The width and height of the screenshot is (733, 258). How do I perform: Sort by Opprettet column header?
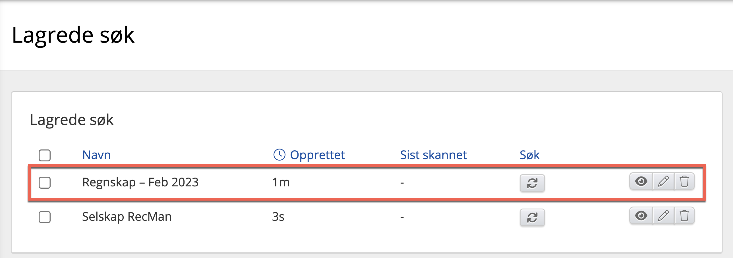(317, 155)
